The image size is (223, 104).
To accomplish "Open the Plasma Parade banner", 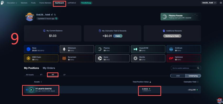I will click(181, 17).
